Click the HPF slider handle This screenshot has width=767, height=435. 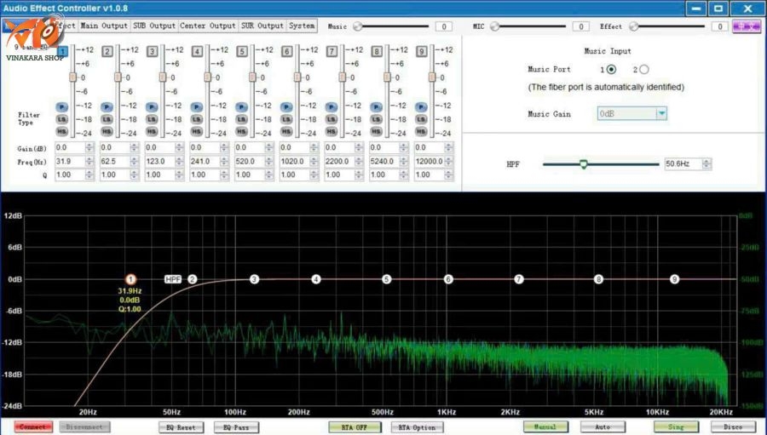pyautogui.click(x=584, y=163)
